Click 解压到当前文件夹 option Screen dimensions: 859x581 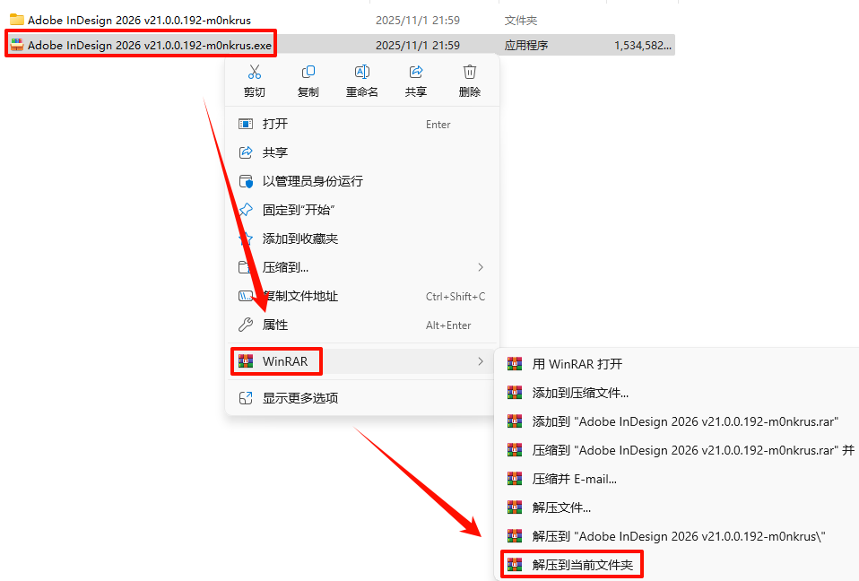pyautogui.click(x=572, y=565)
